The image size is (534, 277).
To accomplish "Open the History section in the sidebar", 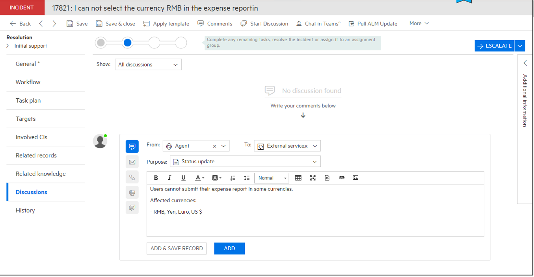I will [x=25, y=210].
